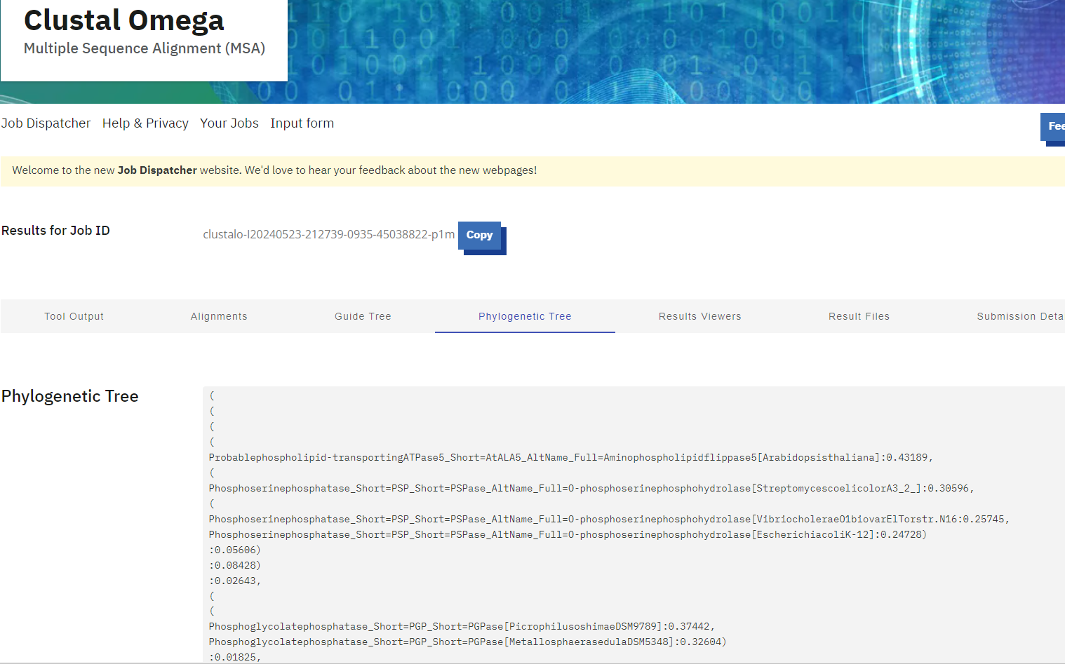The height and width of the screenshot is (664, 1065).
Task: Open the Input form link
Action: (302, 123)
